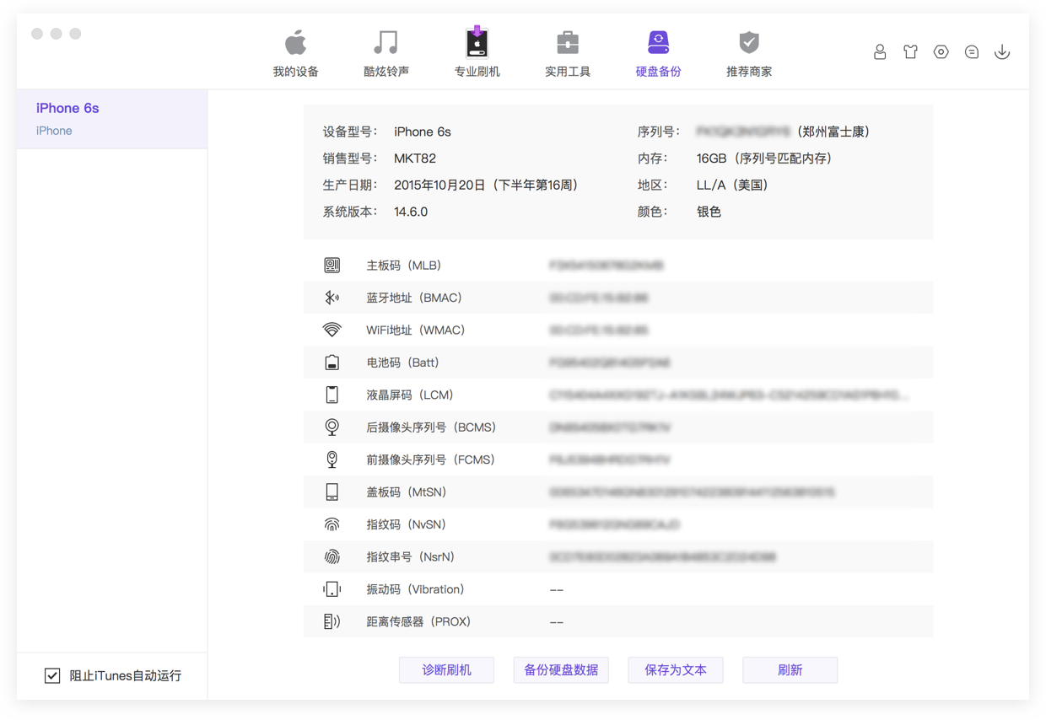The height and width of the screenshot is (720, 1046).
Task: Click the sales model value MKT82
Action: pyautogui.click(x=415, y=159)
